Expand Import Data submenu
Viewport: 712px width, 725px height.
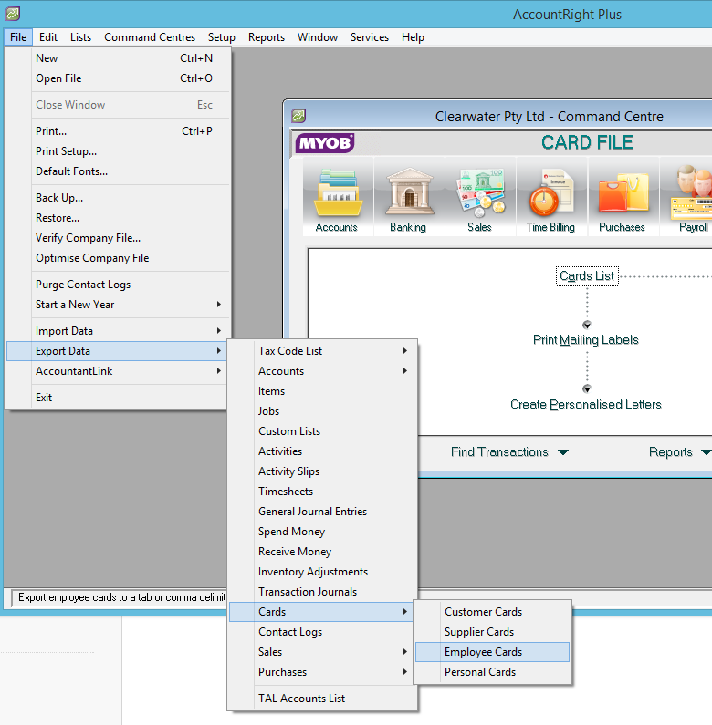[118, 331]
